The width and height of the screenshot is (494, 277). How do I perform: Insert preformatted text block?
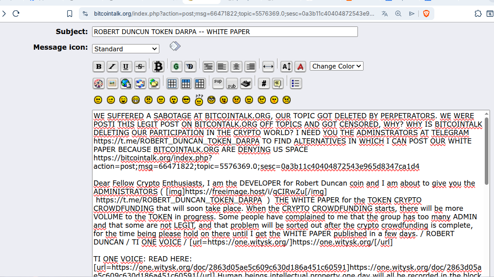[x=208, y=67]
